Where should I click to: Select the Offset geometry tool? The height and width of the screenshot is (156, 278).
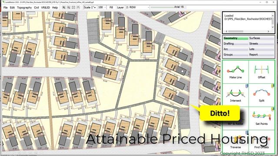(x=261, y=72)
